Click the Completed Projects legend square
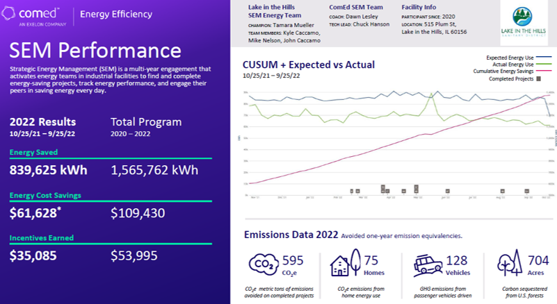 pos(538,78)
